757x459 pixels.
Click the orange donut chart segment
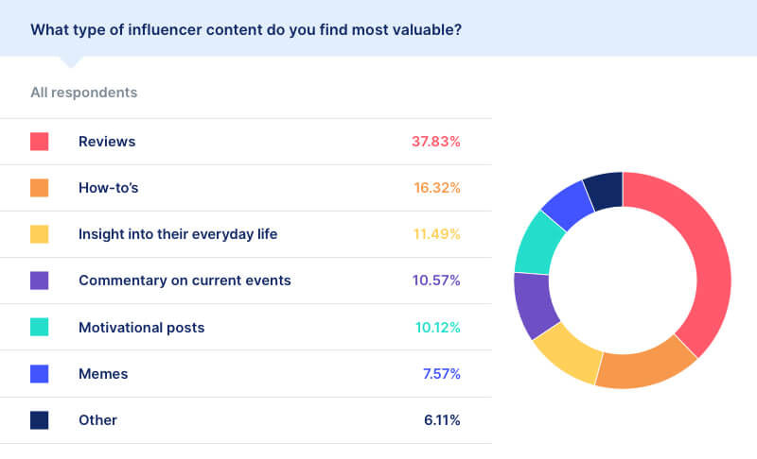click(644, 368)
